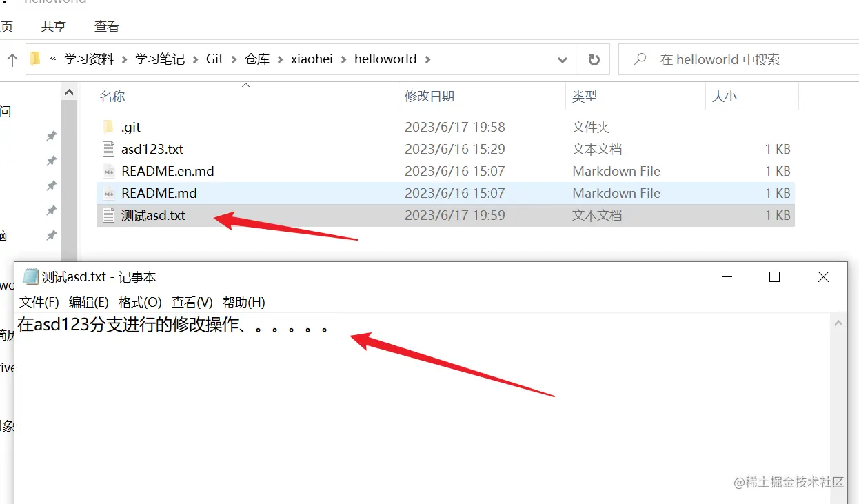This screenshot has width=859, height=504.
Task: Click helloworld breadcrumb segment
Action: pyautogui.click(x=385, y=59)
